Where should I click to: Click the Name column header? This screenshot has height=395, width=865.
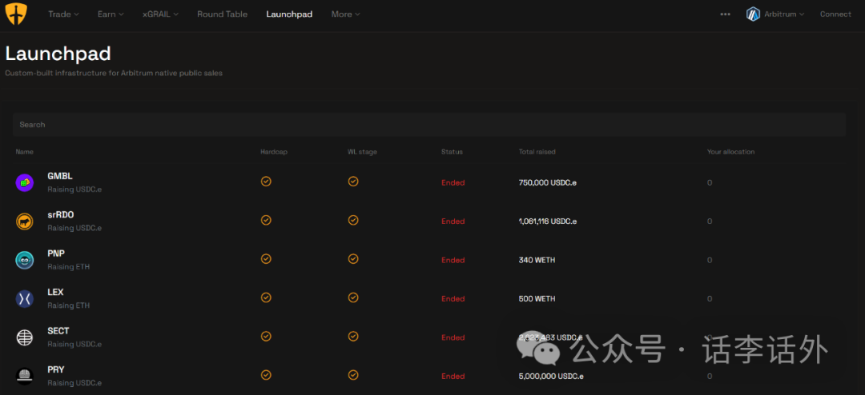point(24,151)
